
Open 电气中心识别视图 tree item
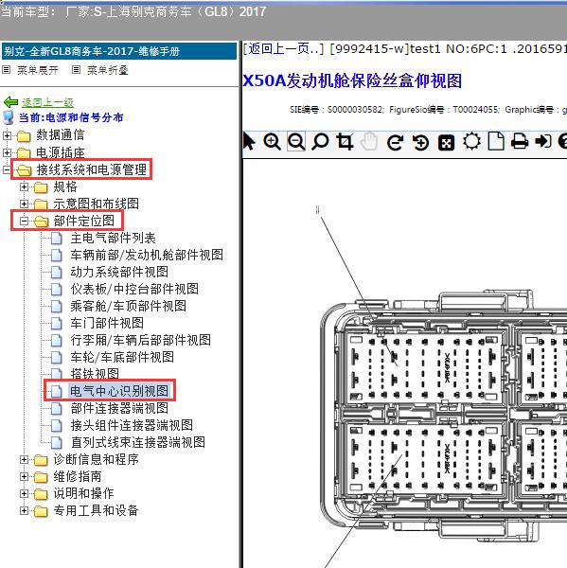(119, 391)
